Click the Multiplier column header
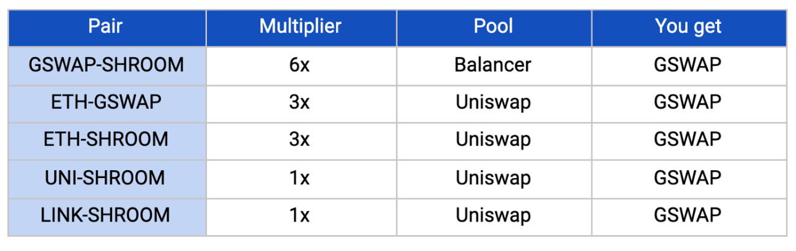796x251 pixels. (301, 26)
